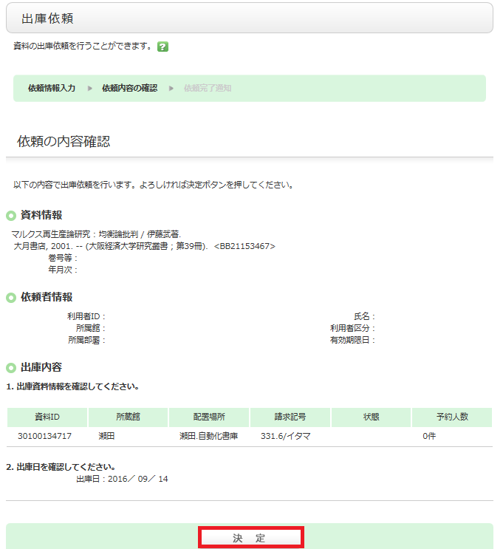Image resolution: width=503 pixels, height=549 pixels.
Task: Click call number 331.6/イタマ
Action: [285, 437]
